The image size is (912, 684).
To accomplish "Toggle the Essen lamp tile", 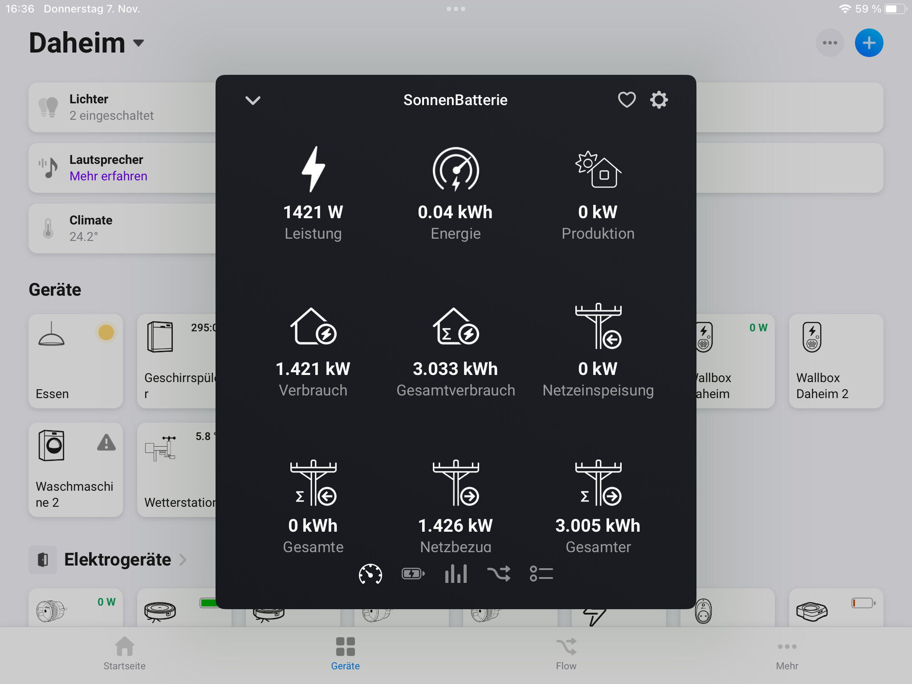I will click(x=76, y=361).
